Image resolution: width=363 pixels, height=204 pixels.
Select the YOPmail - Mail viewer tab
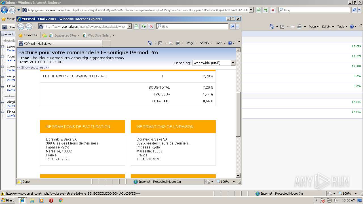pos(60,44)
